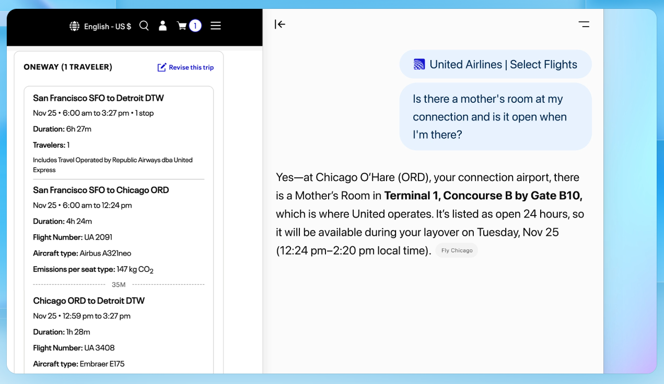Click the 35M layover divider
Screen dimensions: 664x384
click(119, 285)
